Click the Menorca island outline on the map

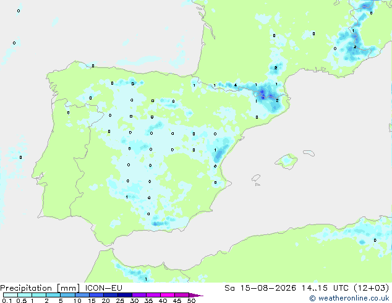click(x=309, y=153)
